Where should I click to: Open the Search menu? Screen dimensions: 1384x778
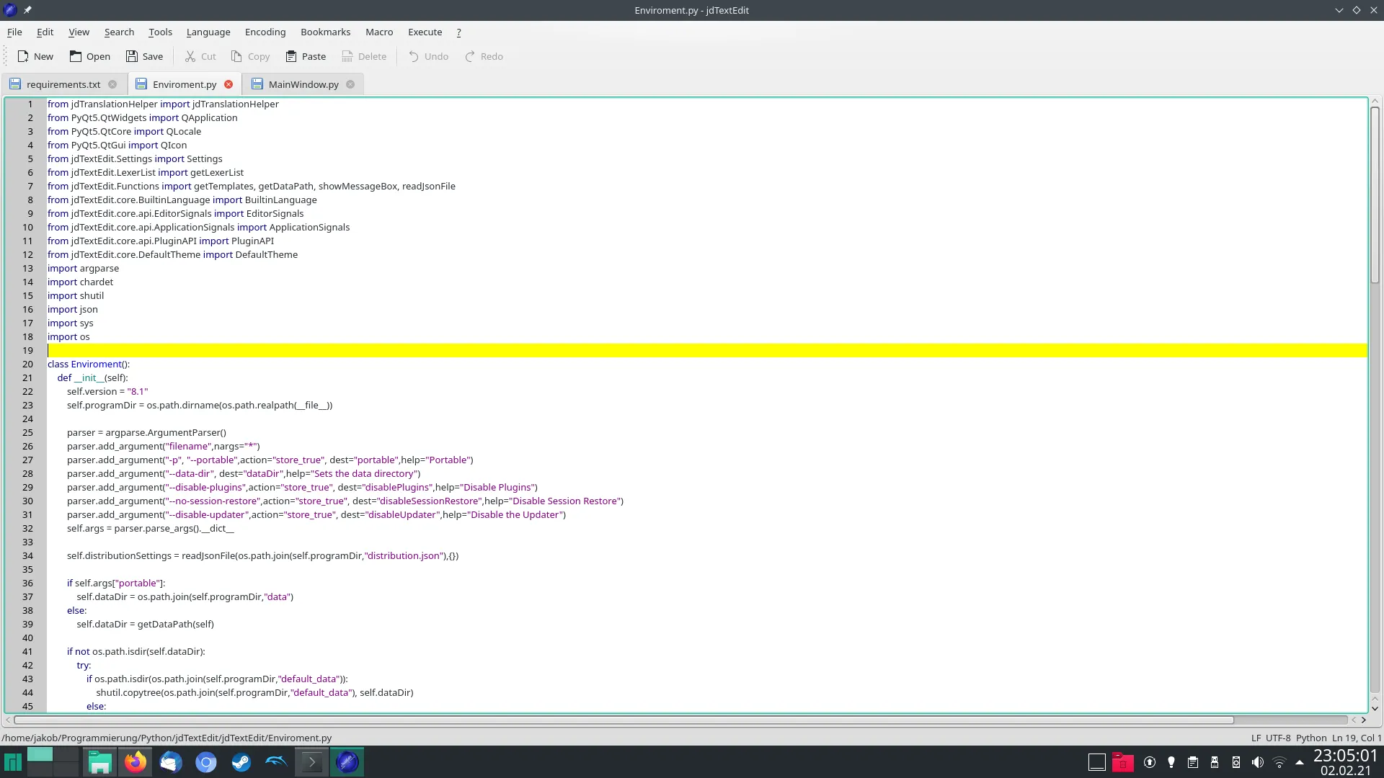point(119,32)
